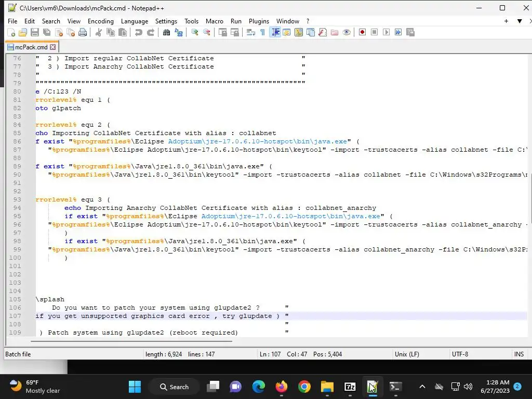The image size is (532, 399).
Task: Cut selection using scissors icon
Action: tap(98, 32)
